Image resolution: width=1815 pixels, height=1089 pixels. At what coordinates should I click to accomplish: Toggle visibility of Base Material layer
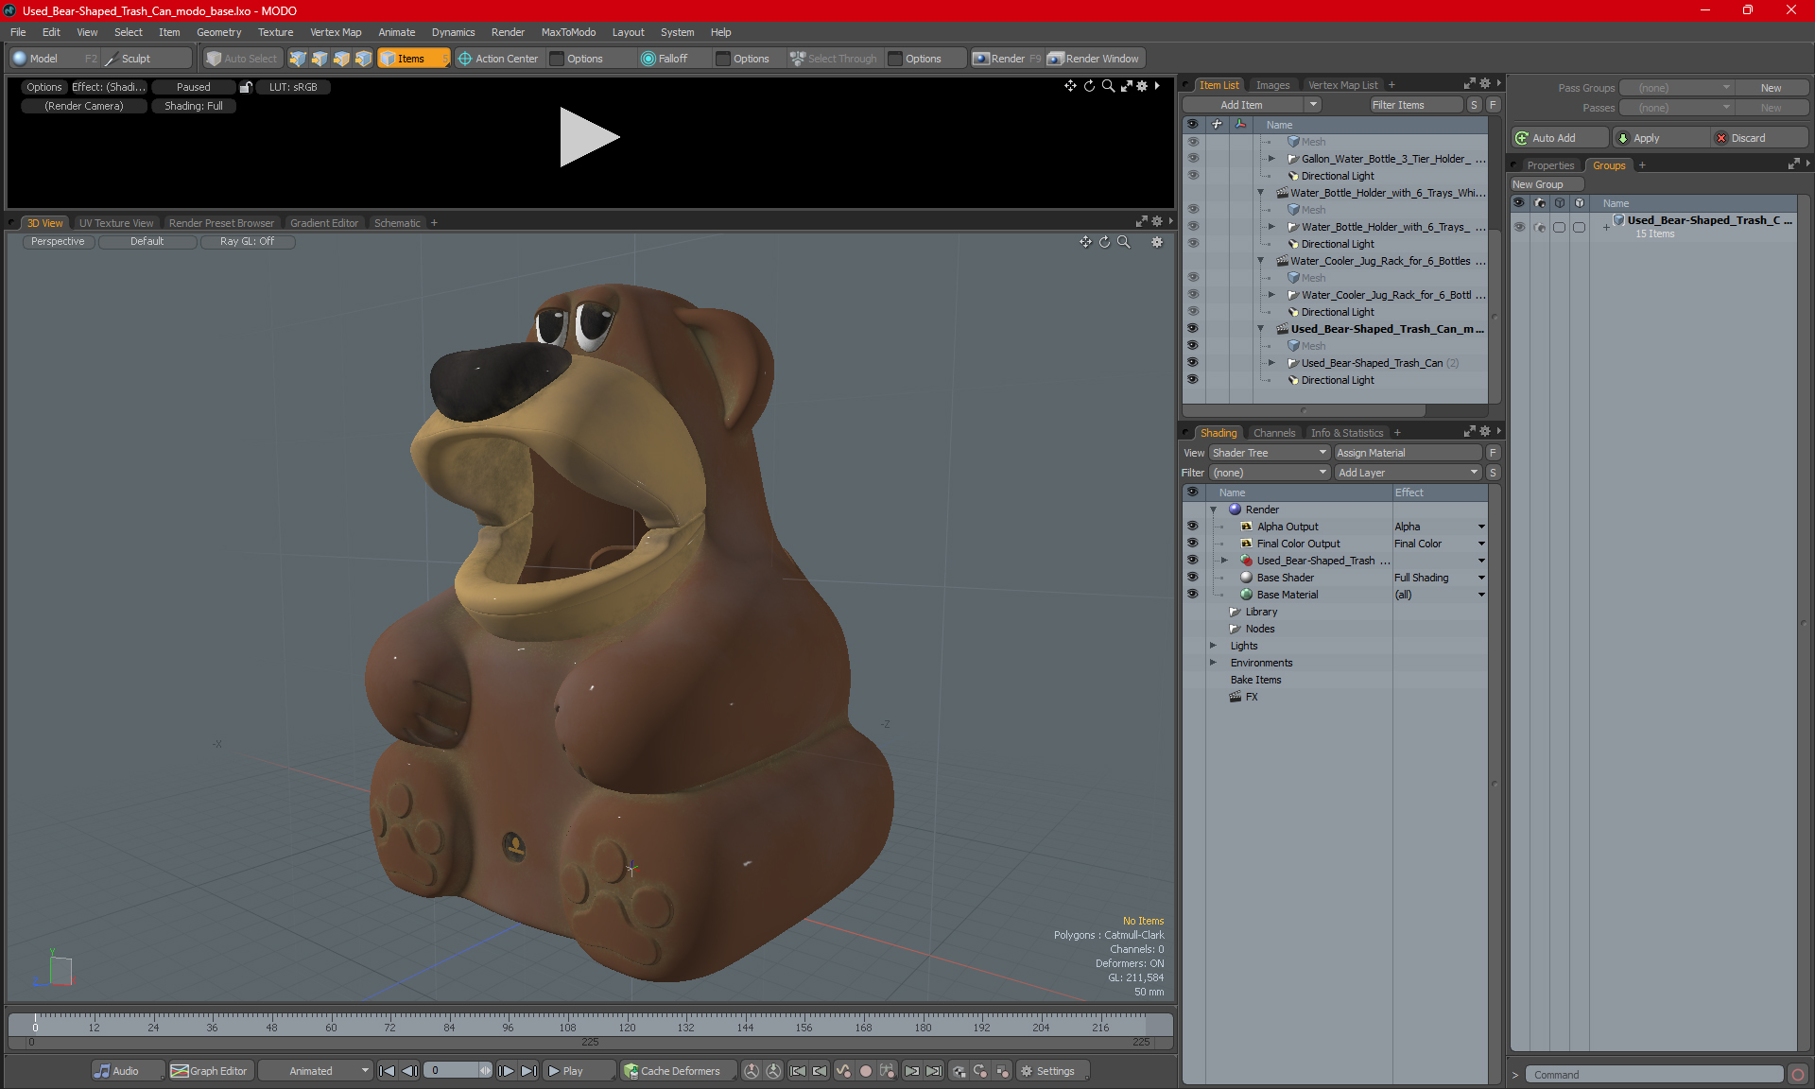point(1192,595)
